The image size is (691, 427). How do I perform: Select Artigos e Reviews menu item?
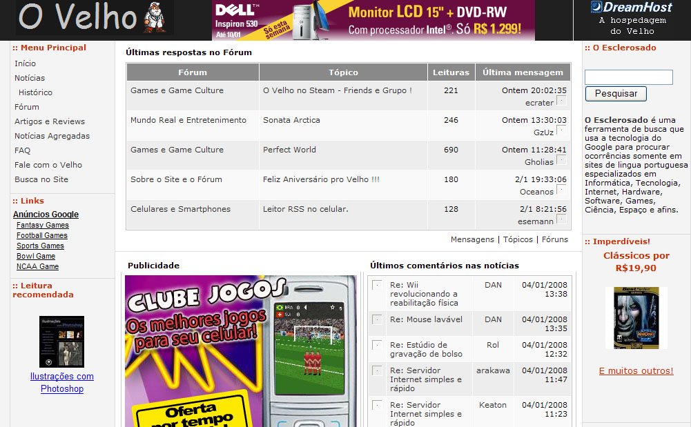click(x=50, y=121)
